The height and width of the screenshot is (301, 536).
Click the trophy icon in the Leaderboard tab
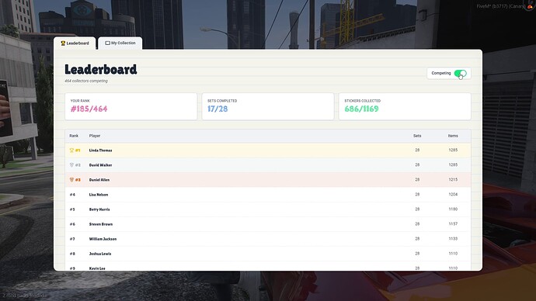(x=63, y=43)
